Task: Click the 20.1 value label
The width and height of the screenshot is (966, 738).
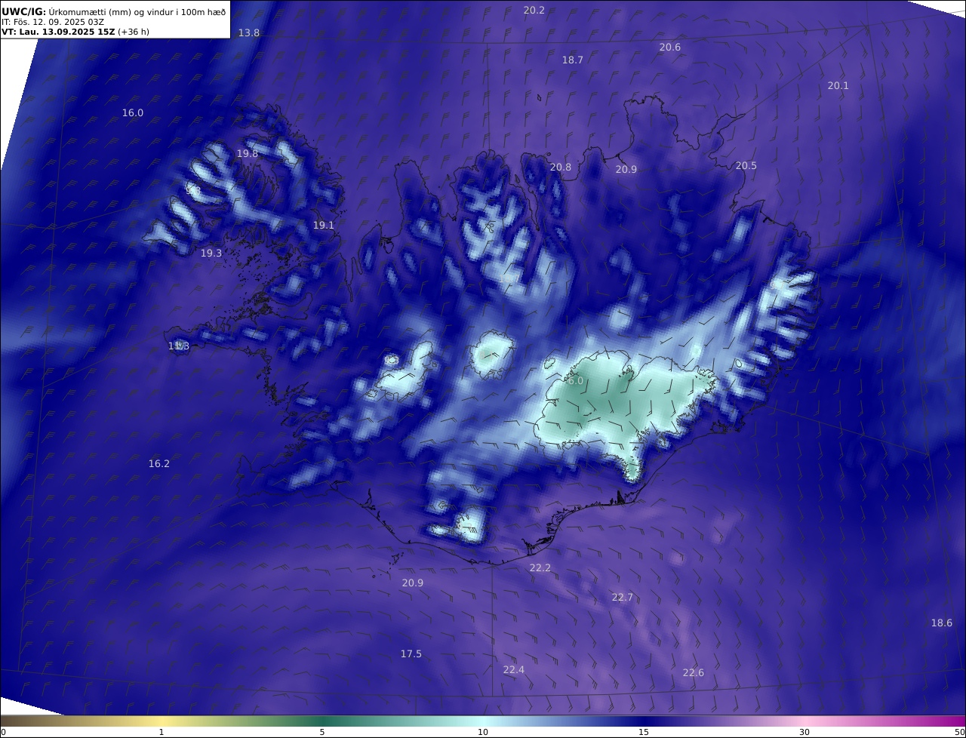Action: coord(838,86)
